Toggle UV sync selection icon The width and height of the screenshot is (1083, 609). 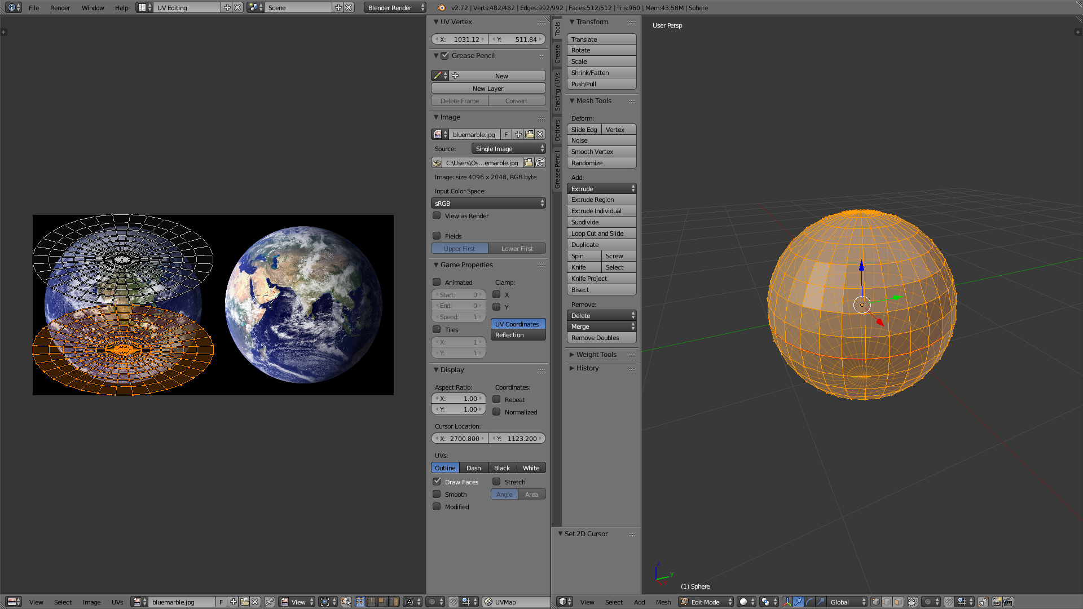click(346, 602)
